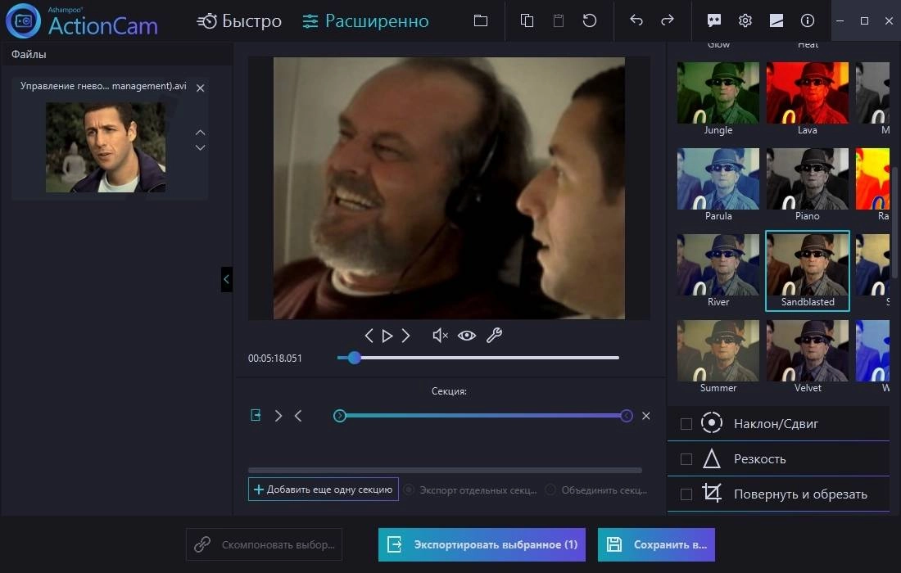Click Экспортировать выбранное (1) button

pyautogui.click(x=482, y=544)
